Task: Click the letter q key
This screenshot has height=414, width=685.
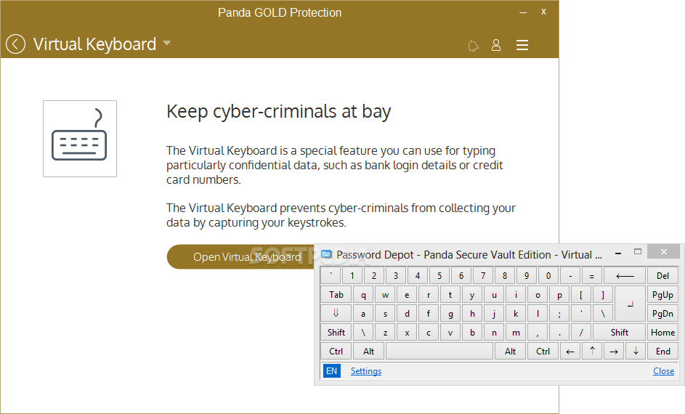Action: tap(363, 295)
